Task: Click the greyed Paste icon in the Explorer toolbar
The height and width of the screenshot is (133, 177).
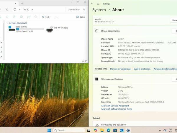Action: [14, 17]
